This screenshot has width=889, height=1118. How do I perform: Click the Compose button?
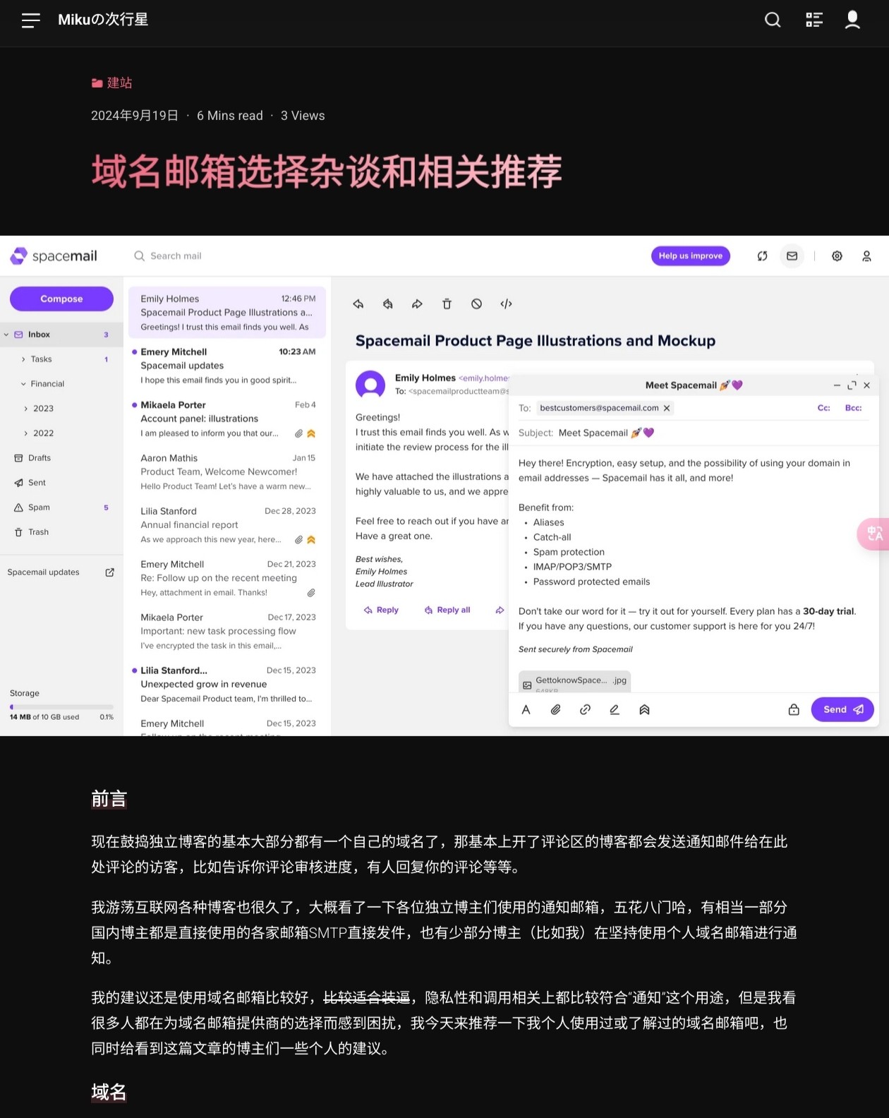pos(61,299)
